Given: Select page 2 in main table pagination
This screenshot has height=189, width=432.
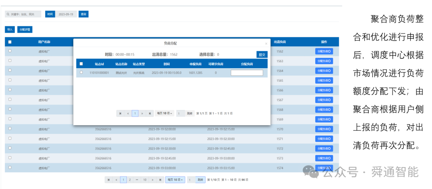Looking at the screenshot, I should click(x=130, y=180).
